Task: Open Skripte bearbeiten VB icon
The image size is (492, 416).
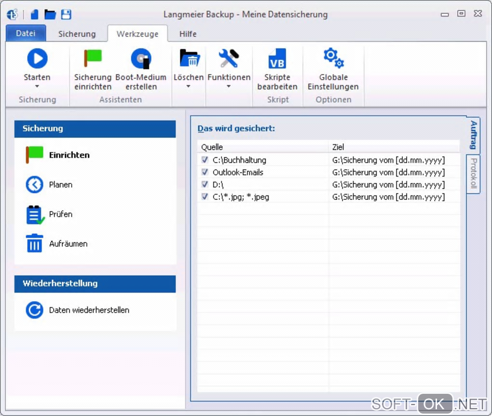Action: 277,59
